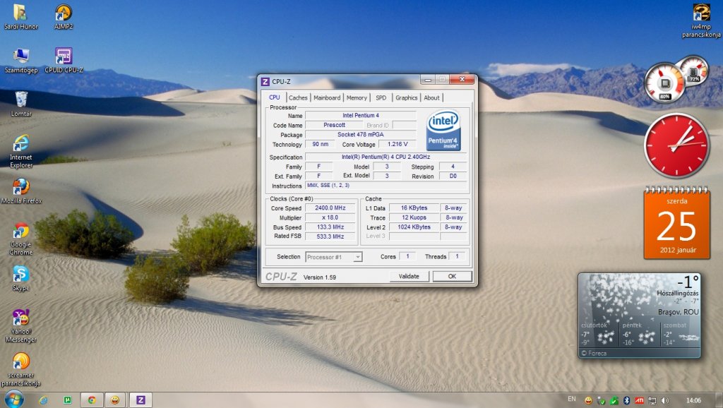Click the OK button in CPU-Z
723x408 pixels.
pyautogui.click(x=452, y=276)
